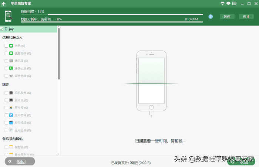This screenshot has width=259, height=167.
Task: Enable the 照片库 photo library checkbox
Action: tap(6, 108)
